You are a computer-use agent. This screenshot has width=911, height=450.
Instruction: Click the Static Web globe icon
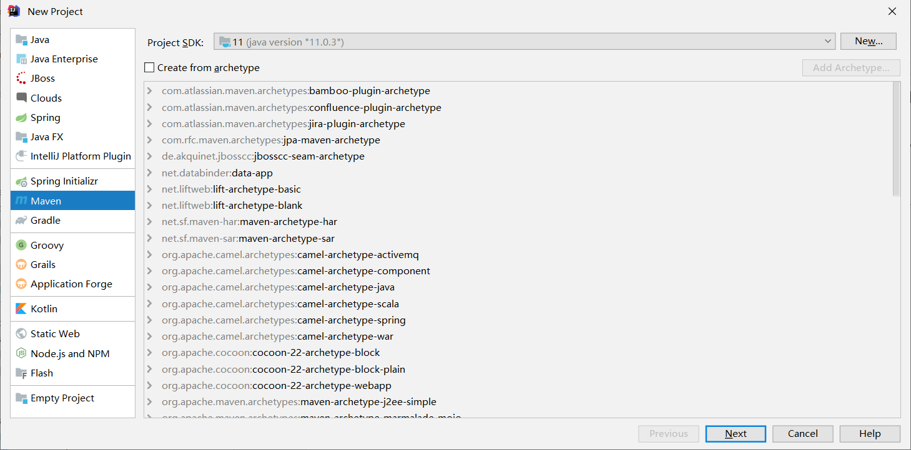[x=21, y=333]
